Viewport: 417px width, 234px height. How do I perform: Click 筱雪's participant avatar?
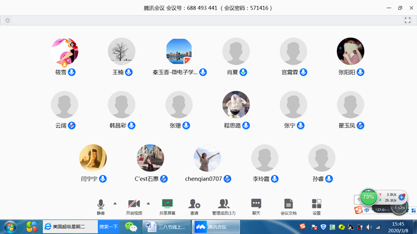(x=64, y=52)
